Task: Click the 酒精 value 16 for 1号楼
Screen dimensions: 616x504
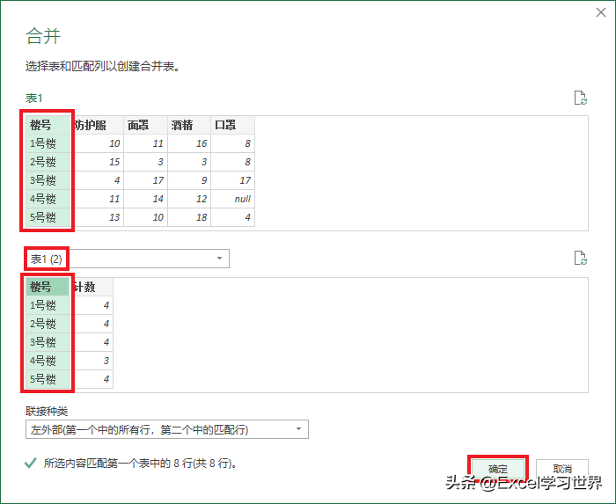Action: [189, 143]
